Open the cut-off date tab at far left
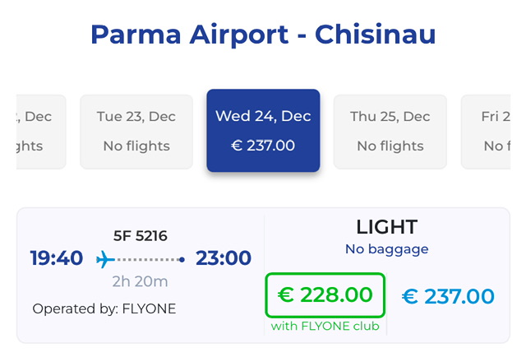This screenshot has height=357, width=526. pos(39,132)
